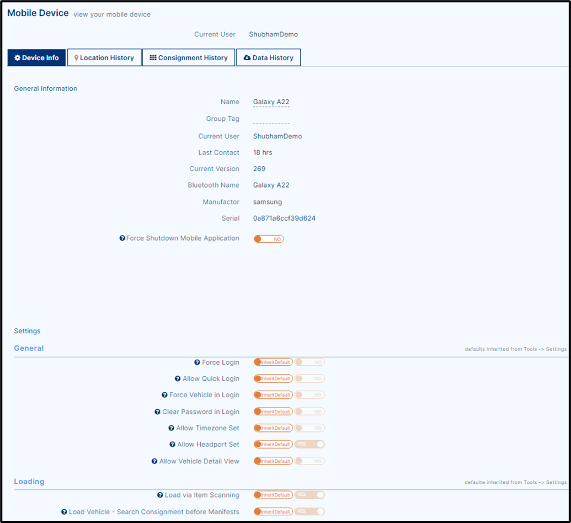Toggle InheritDefault for Clear Password in Login

(x=273, y=412)
